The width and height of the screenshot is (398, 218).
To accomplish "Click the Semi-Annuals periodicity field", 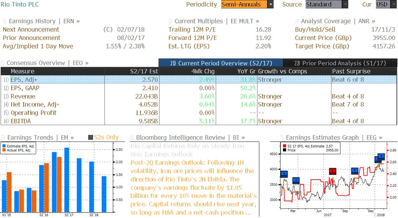I will click(x=244, y=4).
